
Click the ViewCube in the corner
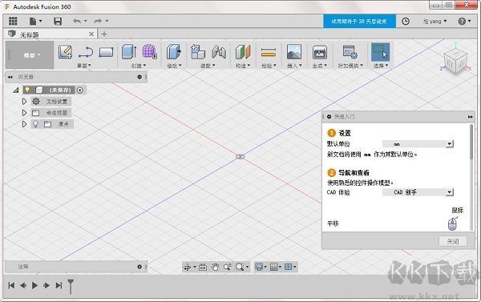point(456,62)
